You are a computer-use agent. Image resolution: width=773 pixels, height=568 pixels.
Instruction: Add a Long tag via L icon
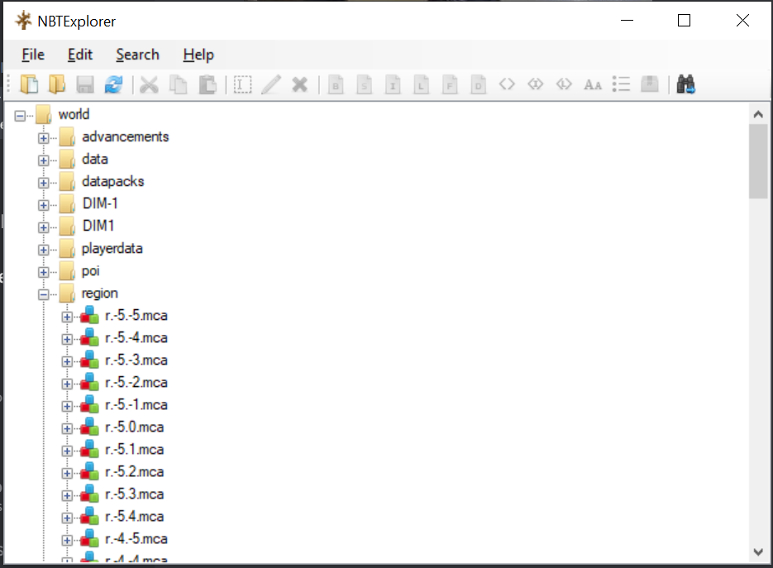coord(421,84)
